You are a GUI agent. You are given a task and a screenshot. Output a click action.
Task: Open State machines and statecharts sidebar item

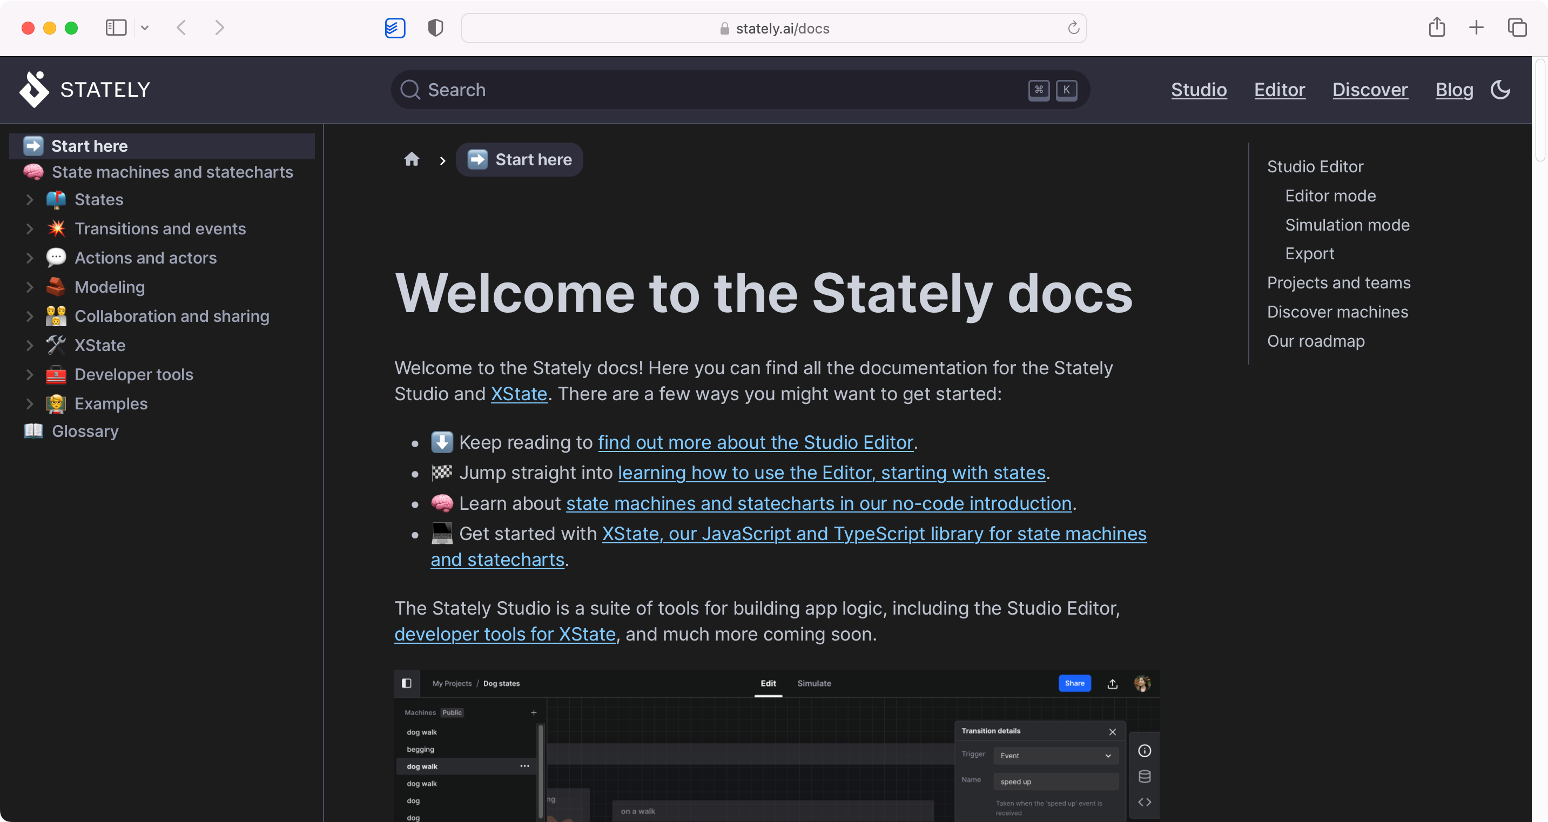coord(161,172)
